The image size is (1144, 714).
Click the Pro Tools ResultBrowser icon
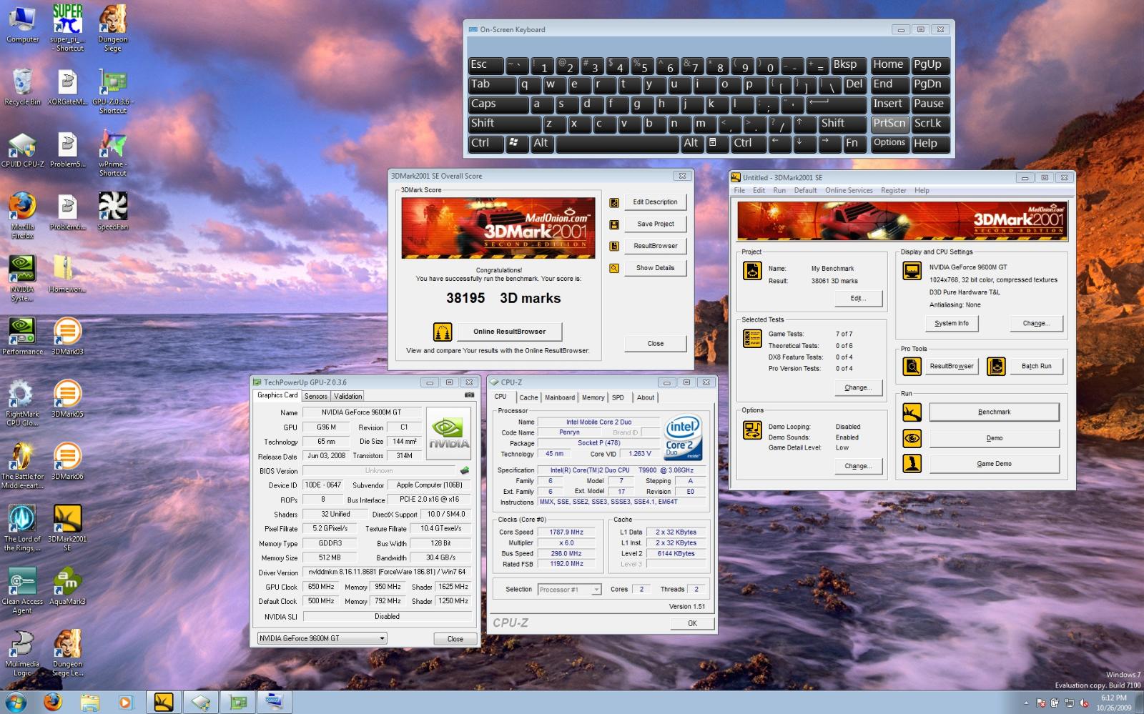point(912,367)
